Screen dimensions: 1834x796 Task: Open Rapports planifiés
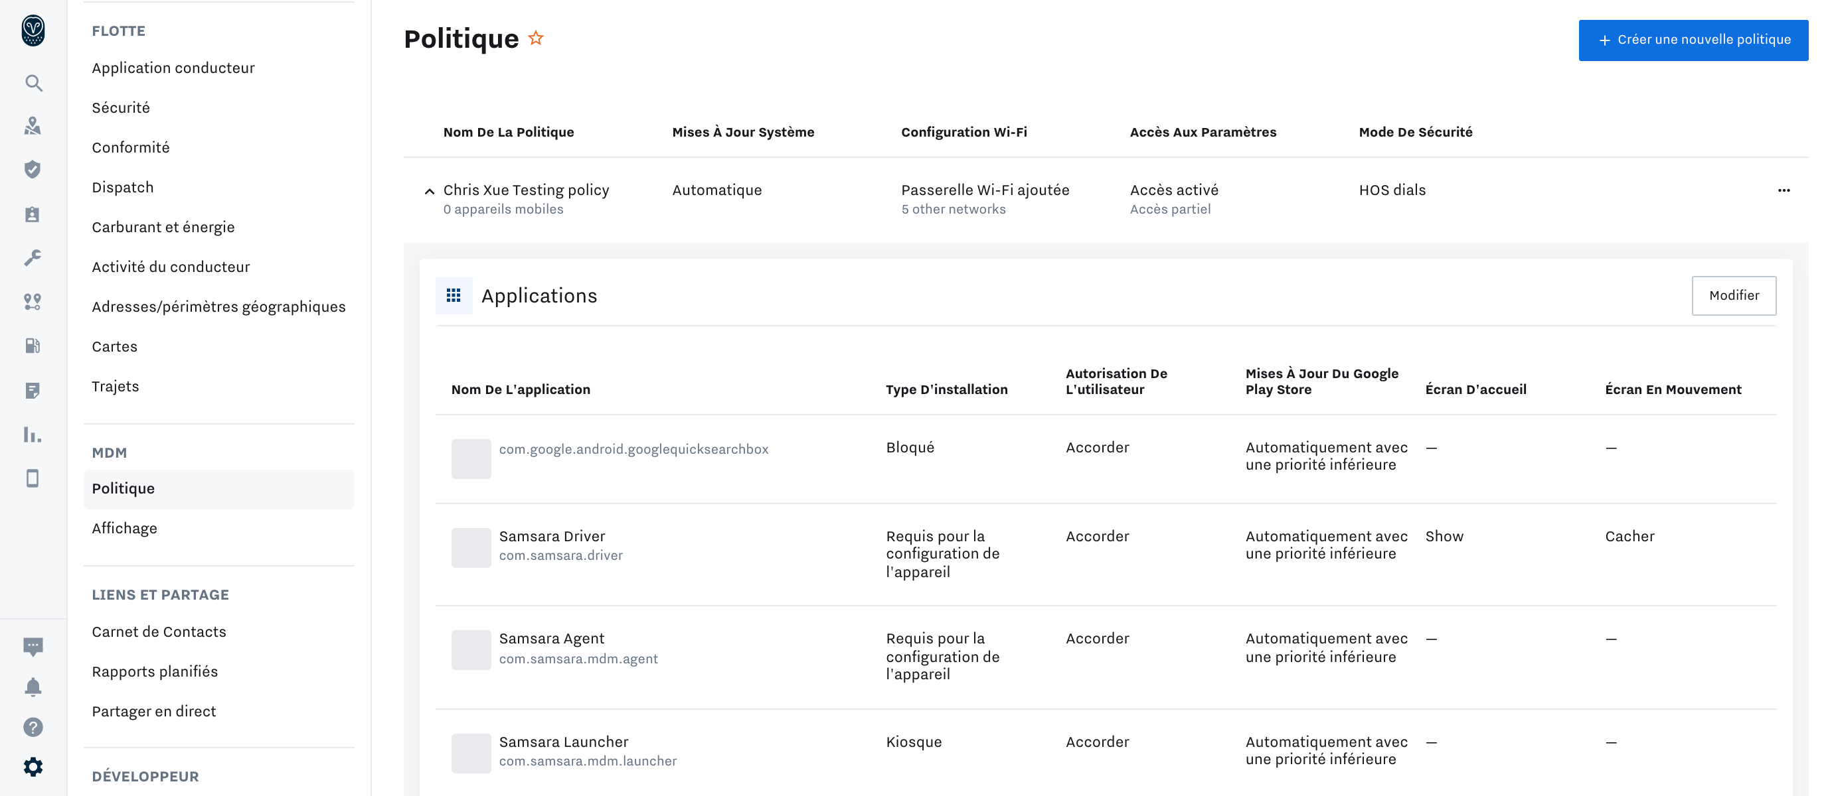coord(155,671)
